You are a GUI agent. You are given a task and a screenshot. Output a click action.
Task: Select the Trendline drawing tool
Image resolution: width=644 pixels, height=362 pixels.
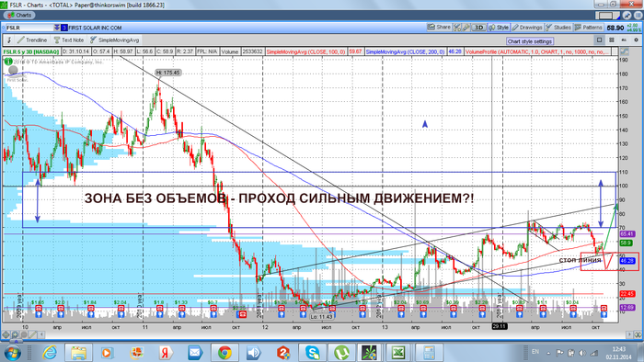coord(32,40)
